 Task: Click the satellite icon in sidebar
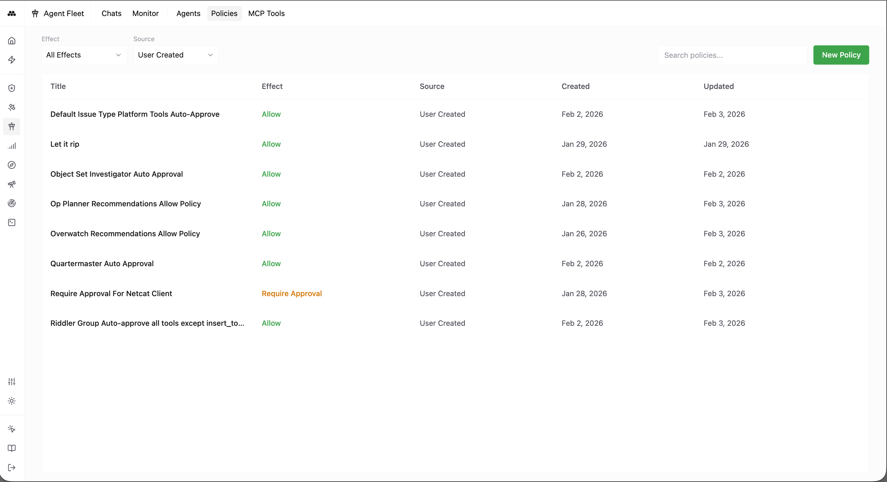[12, 107]
